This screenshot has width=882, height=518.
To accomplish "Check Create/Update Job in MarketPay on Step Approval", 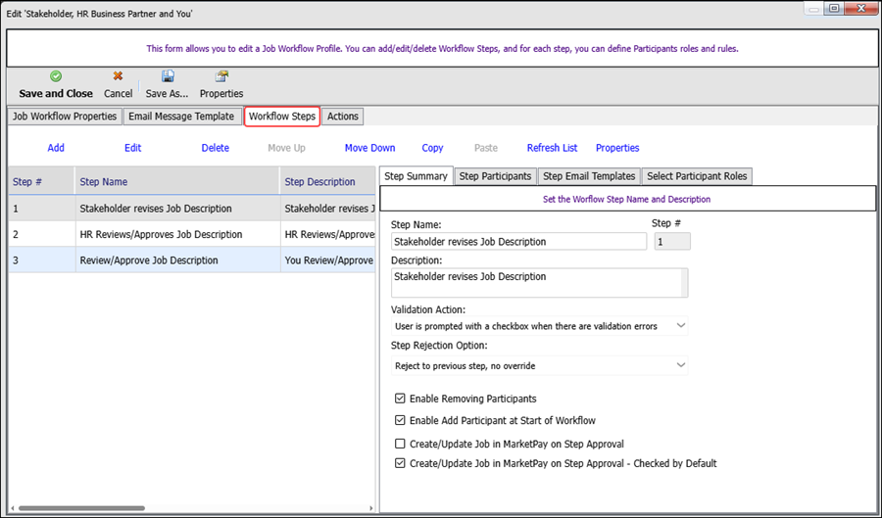I will [400, 444].
